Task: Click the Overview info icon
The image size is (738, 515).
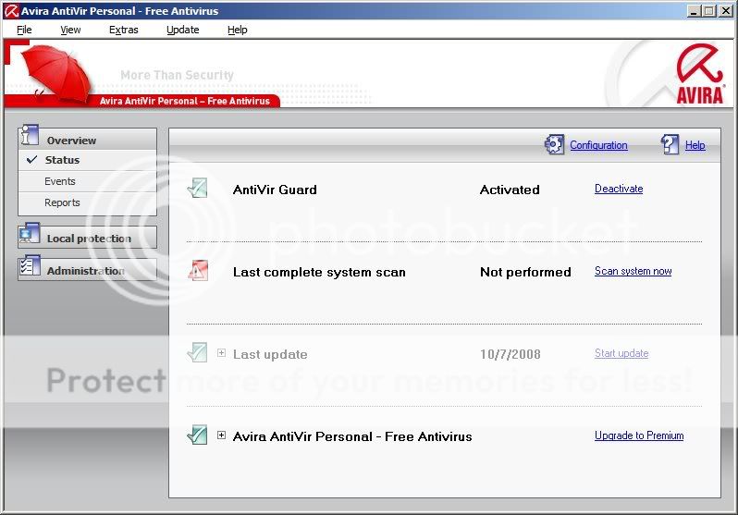Action: 30,135
